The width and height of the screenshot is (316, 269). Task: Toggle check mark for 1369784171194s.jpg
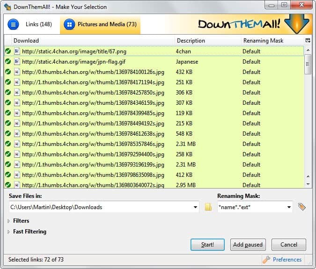8,82
